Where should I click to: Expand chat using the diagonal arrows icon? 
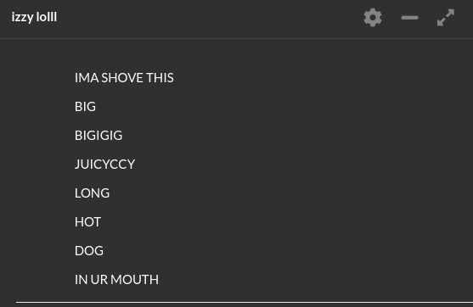point(446,18)
